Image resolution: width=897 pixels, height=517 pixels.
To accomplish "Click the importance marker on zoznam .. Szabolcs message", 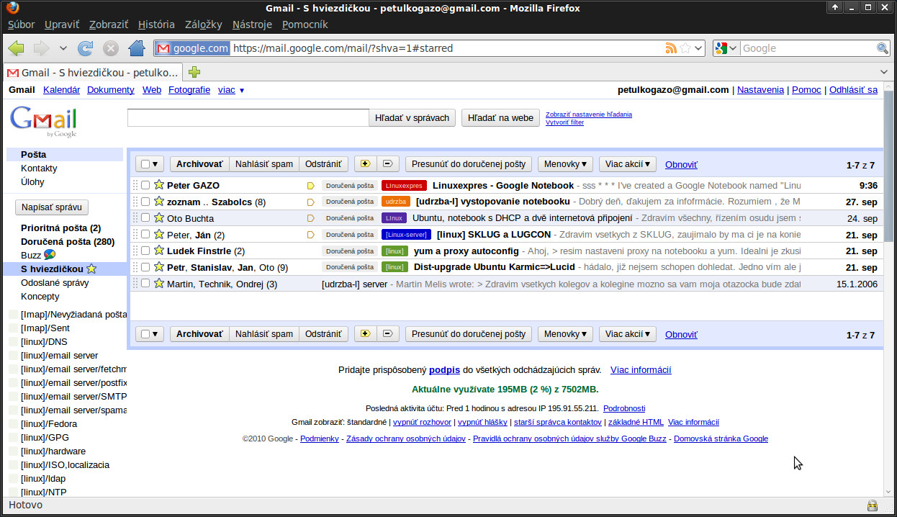I will (311, 202).
